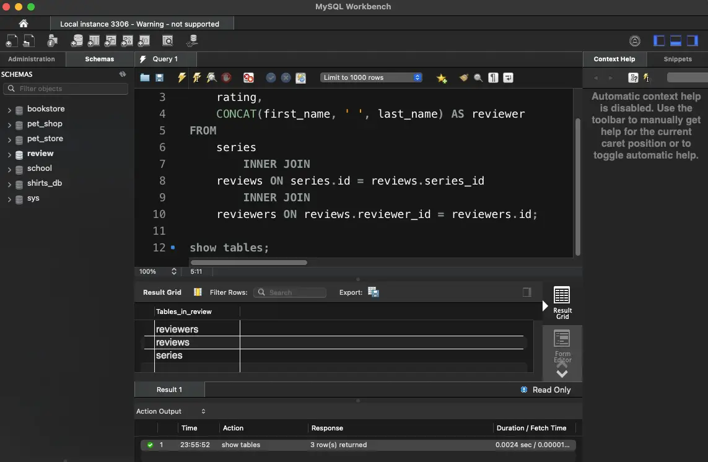
Task: Click the horizontal scrollbar of the editor
Action: coord(249,263)
